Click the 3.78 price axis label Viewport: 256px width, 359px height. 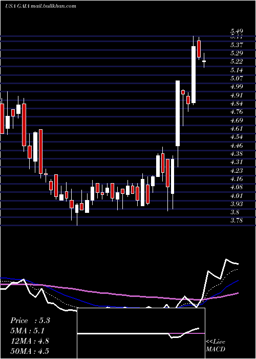pyautogui.click(x=237, y=221)
